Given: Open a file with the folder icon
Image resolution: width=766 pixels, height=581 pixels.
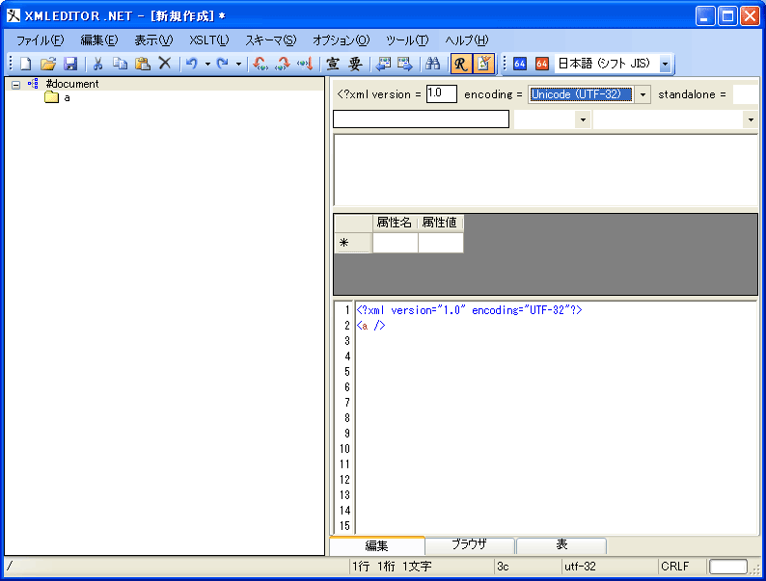Looking at the screenshot, I should coord(48,64).
